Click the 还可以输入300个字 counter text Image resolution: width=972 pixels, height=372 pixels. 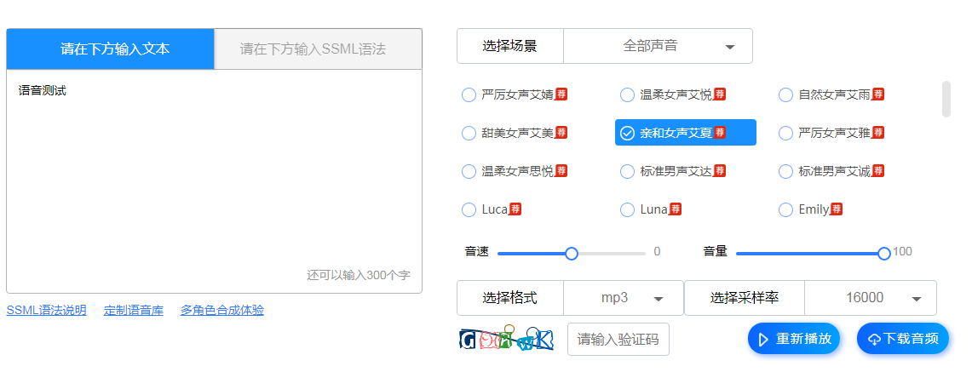tap(359, 276)
